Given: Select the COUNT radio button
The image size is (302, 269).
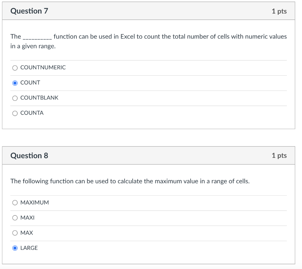Looking at the screenshot, I should [15, 83].
